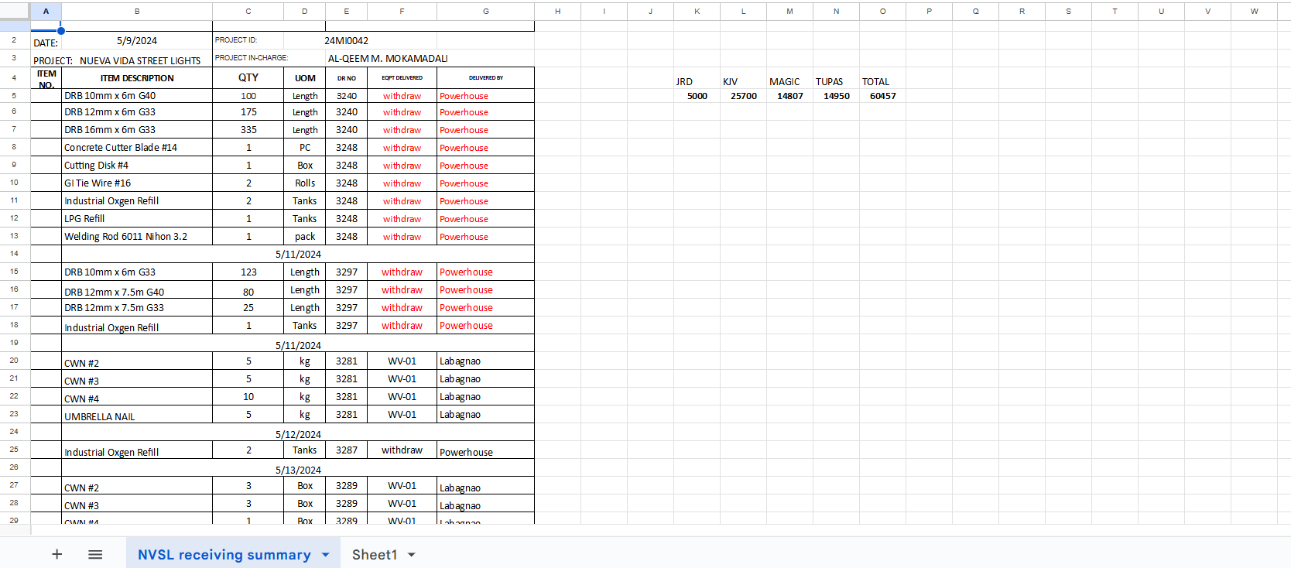1291x568 pixels.
Task: Select the ITEM DESCRIPTION header cell
Action: coord(137,78)
